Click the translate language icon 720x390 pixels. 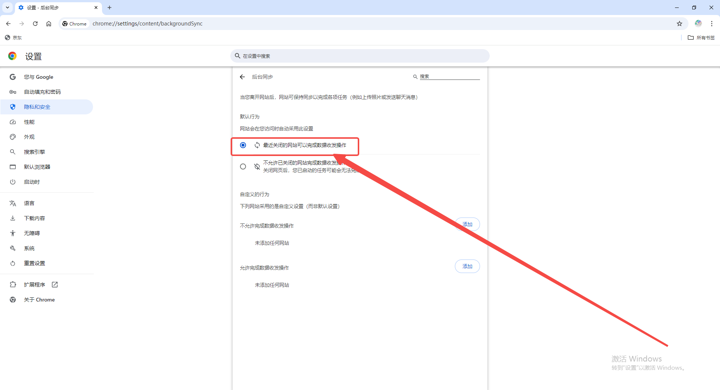point(13,203)
